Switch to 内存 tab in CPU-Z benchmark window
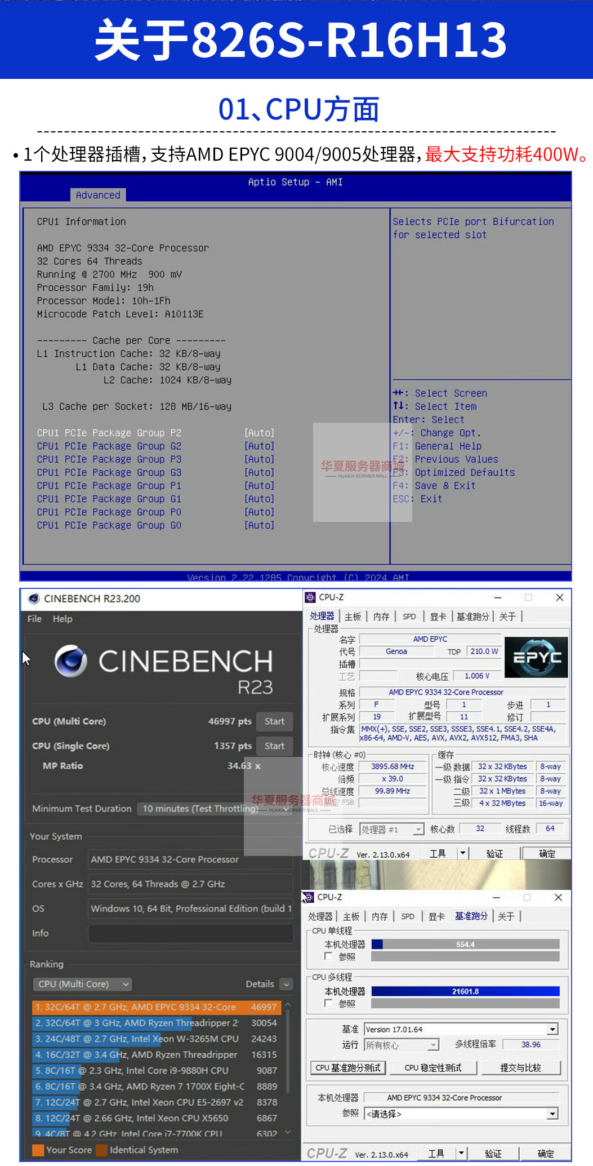593x1166 pixels. [x=380, y=916]
